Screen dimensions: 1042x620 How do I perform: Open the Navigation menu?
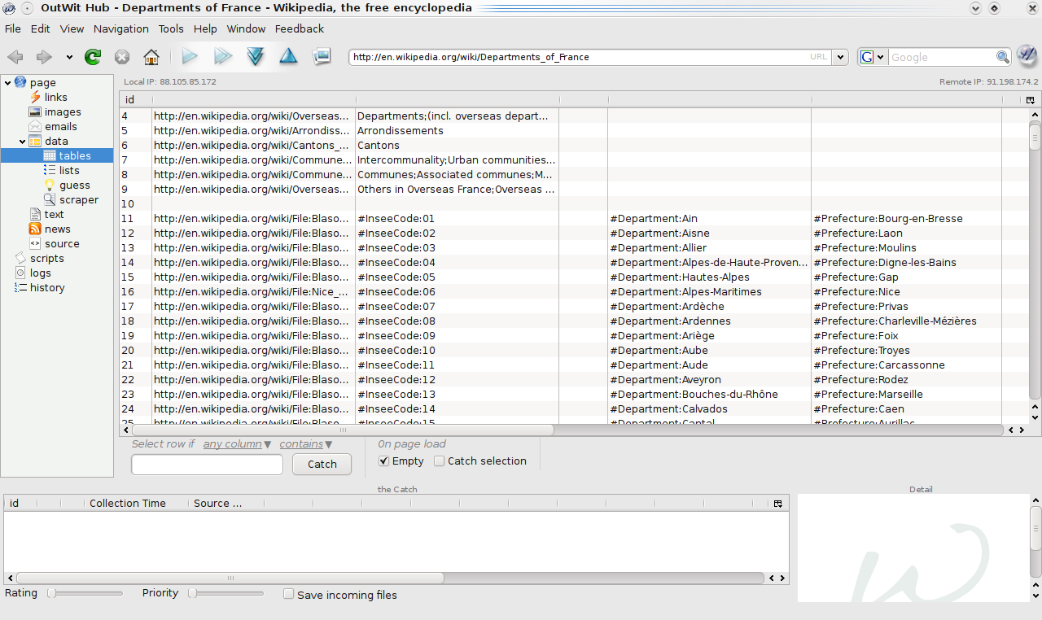point(121,28)
